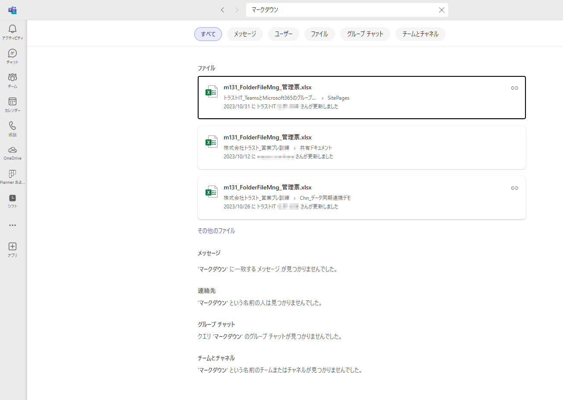Open the Planner app icon
563x400 pixels.
click(x=13, y=174)
